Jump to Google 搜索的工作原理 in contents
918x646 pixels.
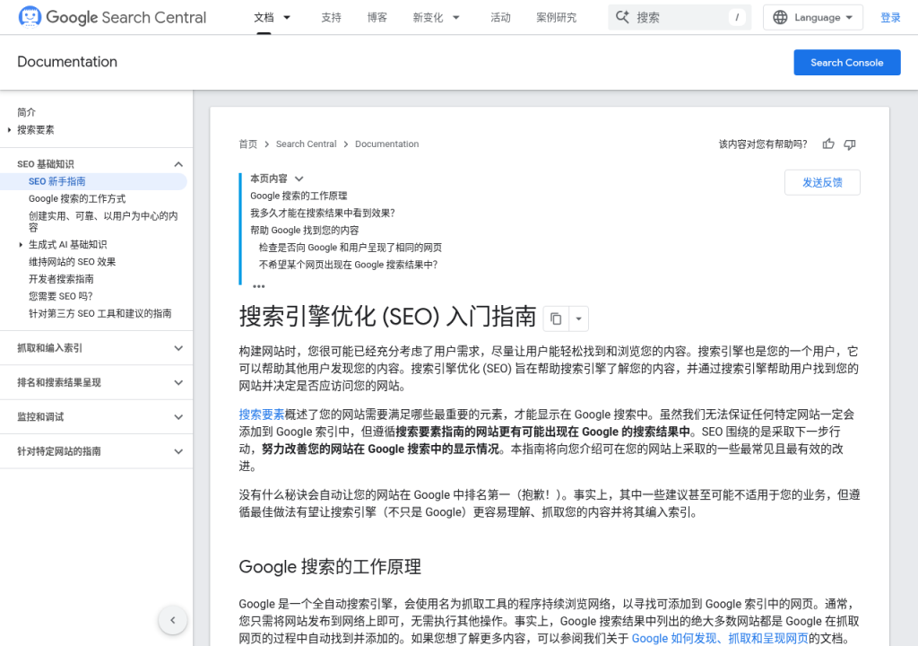(x=299, y=196)
